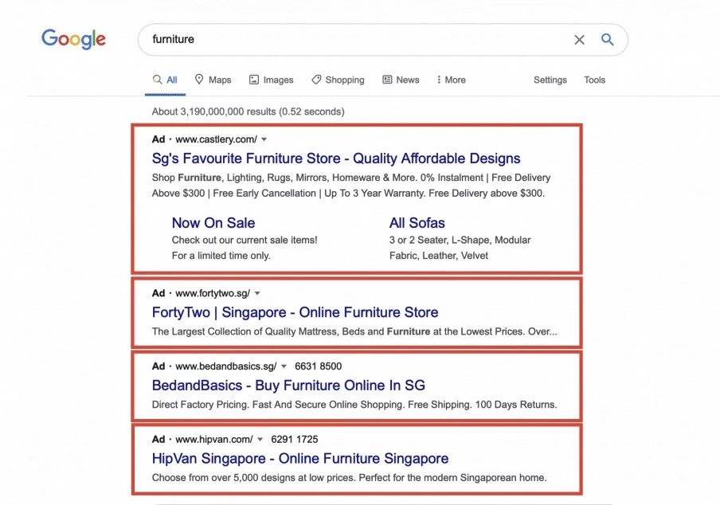The image size is (720, 505).
Task: Click the 'Fabric, Leather, Velvet' text
Action: click(439, 256)
